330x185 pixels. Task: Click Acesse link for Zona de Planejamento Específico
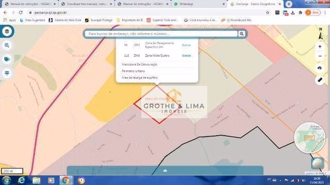pos(186,45)
